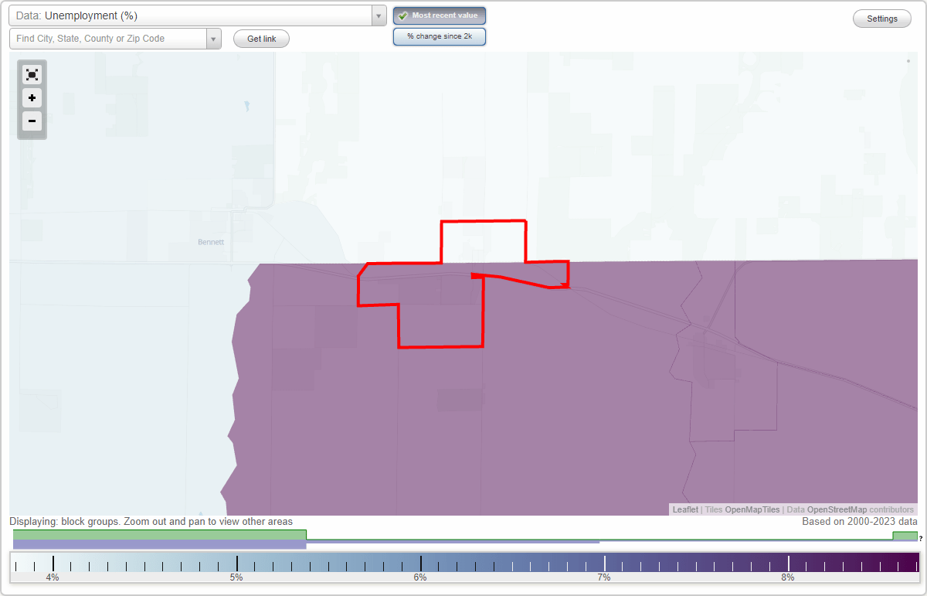Zoom in using the plus icon
The image size is (927, 596).
[32, 98]
